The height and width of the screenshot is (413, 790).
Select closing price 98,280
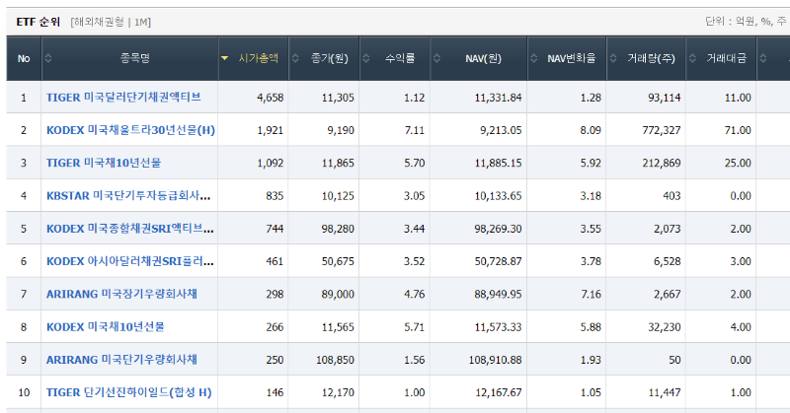338,229
